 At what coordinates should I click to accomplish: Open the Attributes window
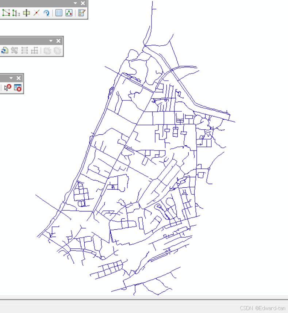59,13
